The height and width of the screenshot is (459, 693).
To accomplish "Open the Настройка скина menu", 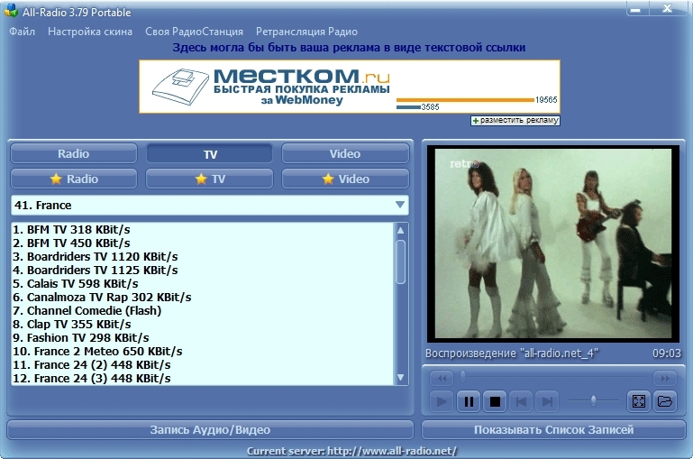I will [x=90, y=32].
